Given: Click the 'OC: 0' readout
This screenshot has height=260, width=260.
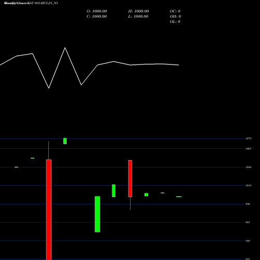Looking at the screenshot, I should tap(175, 11).
